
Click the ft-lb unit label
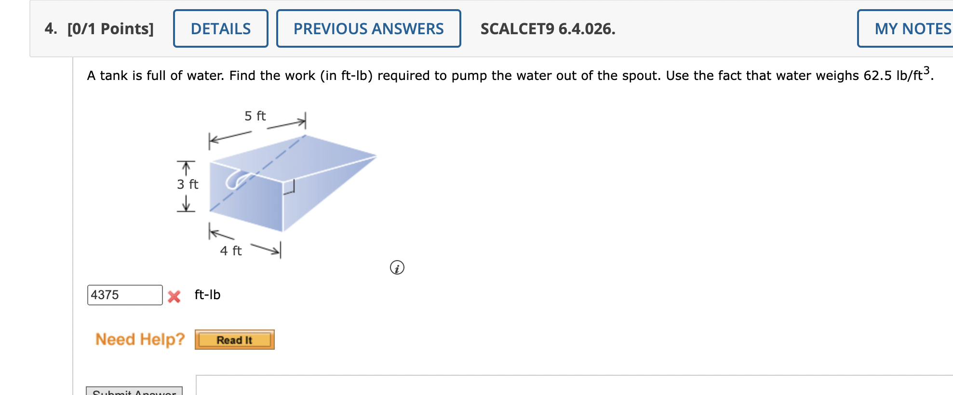pos(207,295)
